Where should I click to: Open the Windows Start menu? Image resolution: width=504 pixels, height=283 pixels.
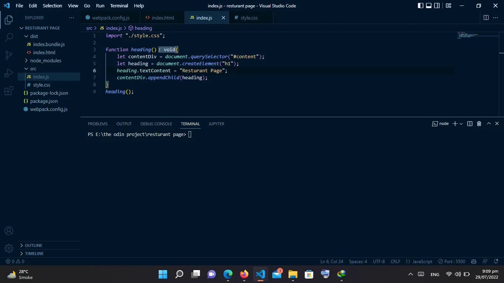pos(163,274)
